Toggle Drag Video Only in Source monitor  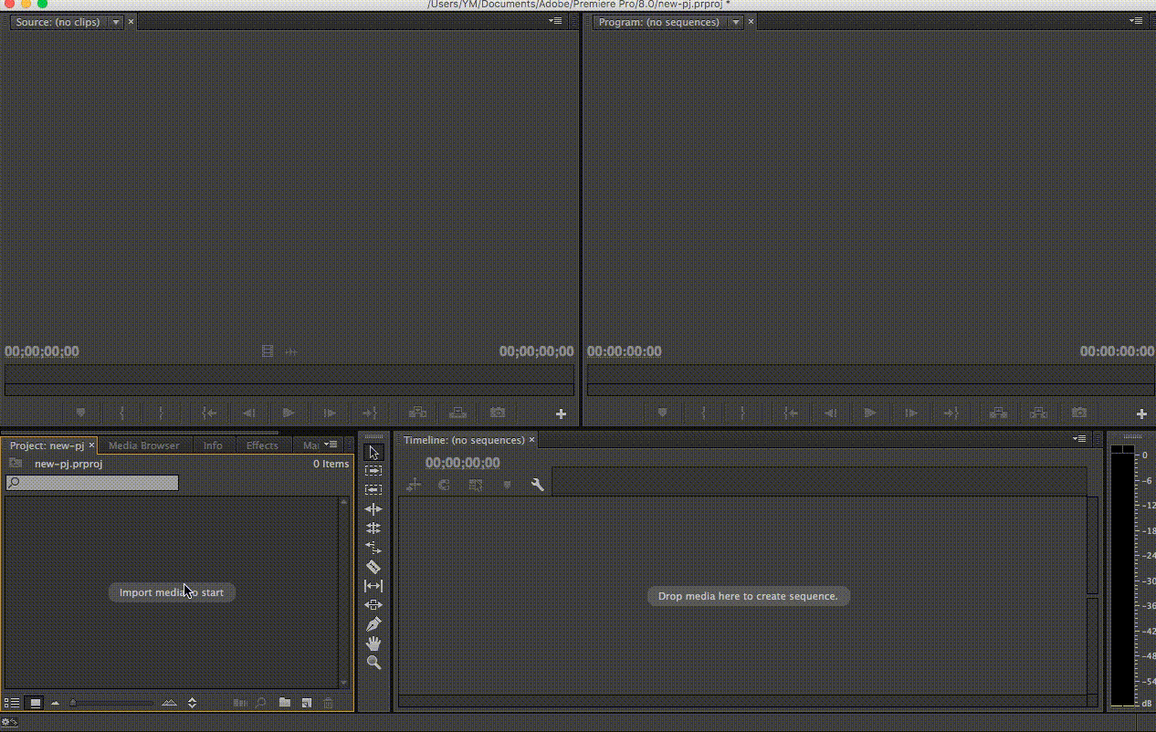268,351
